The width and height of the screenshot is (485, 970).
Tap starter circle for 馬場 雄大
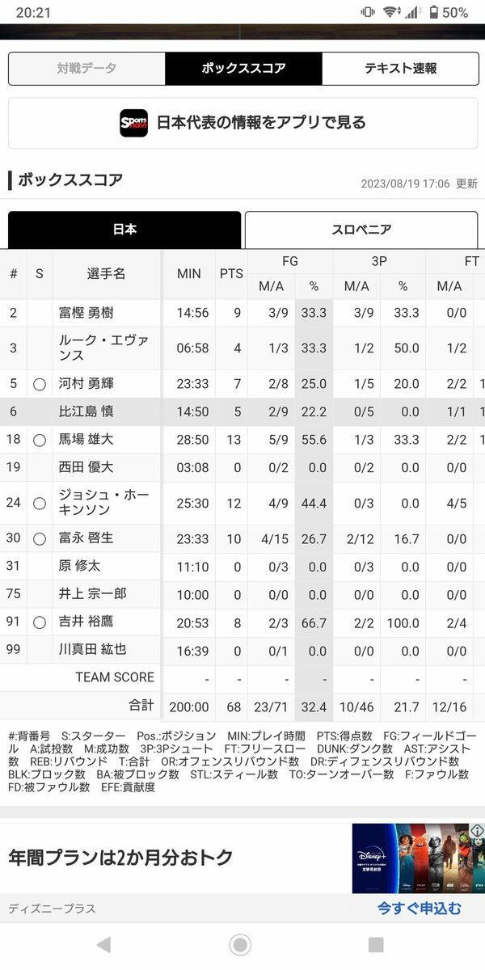point(39,440)
